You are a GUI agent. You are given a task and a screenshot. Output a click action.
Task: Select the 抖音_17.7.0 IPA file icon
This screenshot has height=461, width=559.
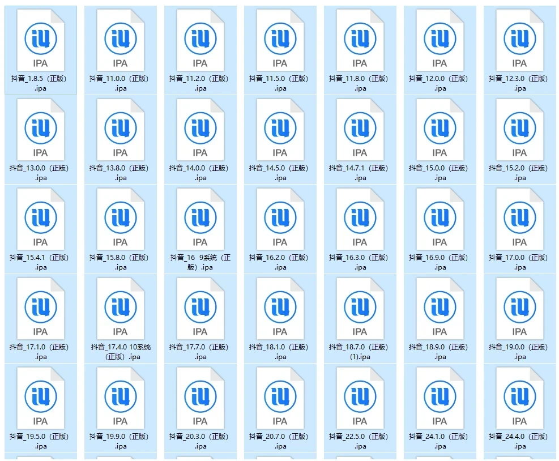point(200,309)
